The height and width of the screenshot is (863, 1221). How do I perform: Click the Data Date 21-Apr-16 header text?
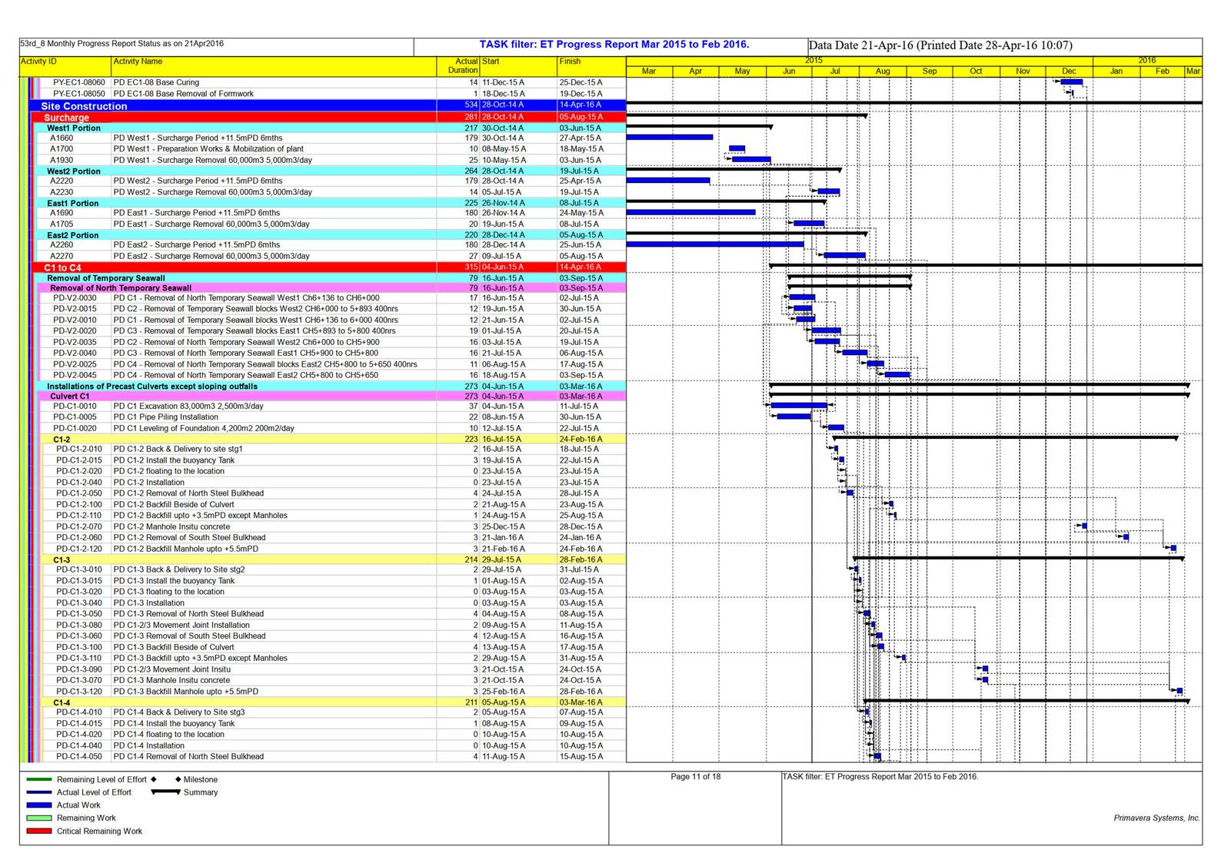pyautogui.click(x=940, y=45)
